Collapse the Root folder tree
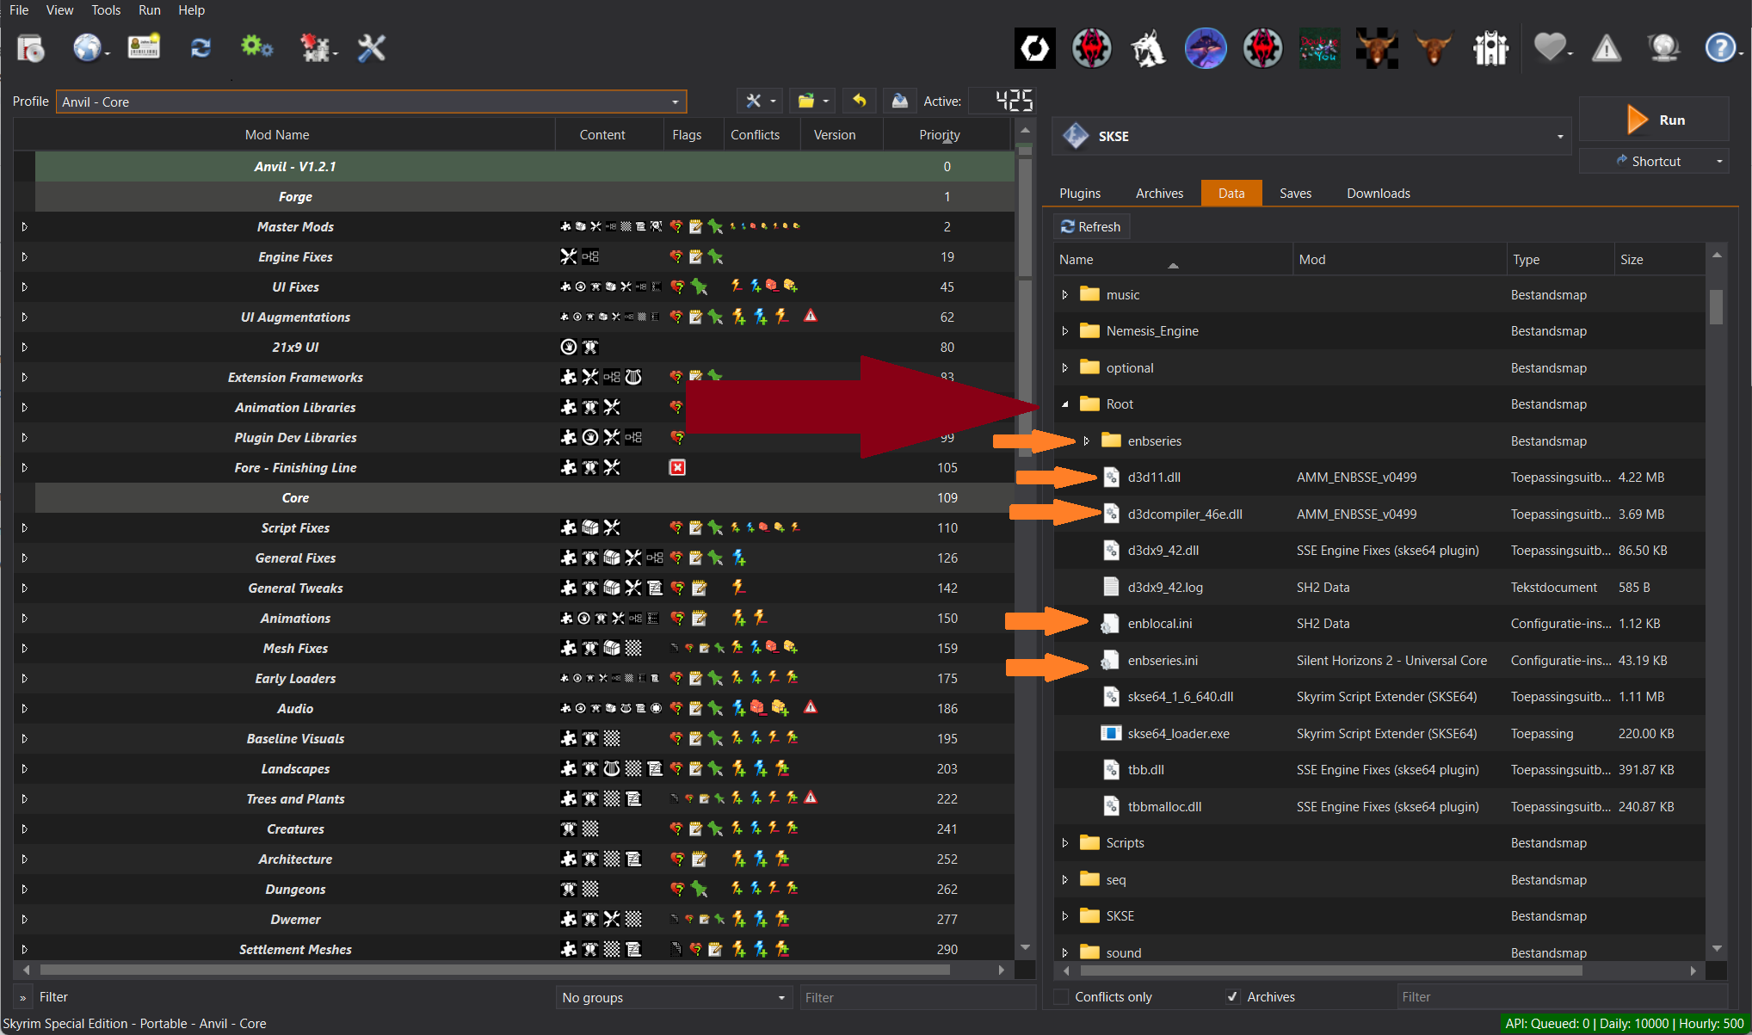 [x=1065, y=404]
